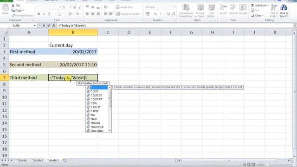Activate the Format Painter brush
This screenshot has width=297, height=167.
pyautogui.click(x=22, y=15)
